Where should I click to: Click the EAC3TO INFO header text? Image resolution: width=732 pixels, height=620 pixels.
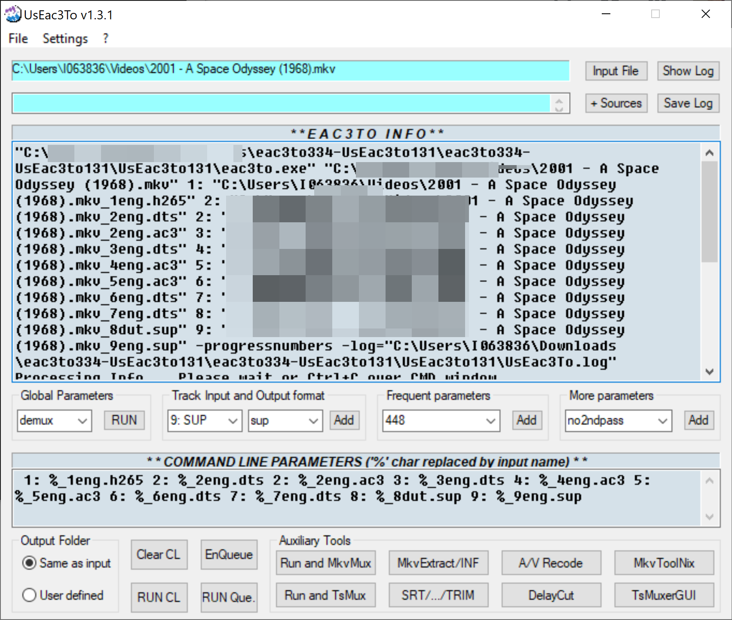pos(367,134)
